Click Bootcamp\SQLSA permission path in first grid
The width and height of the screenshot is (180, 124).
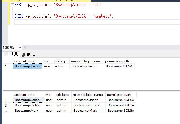coord(119,66)
